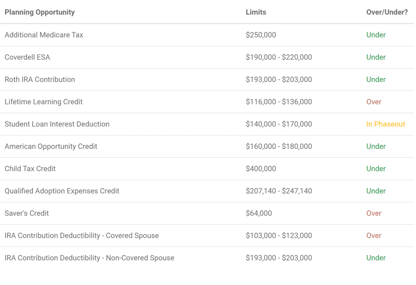Click Under status for Coverdell ESA

pyautogui.click(x=376, y=57)
